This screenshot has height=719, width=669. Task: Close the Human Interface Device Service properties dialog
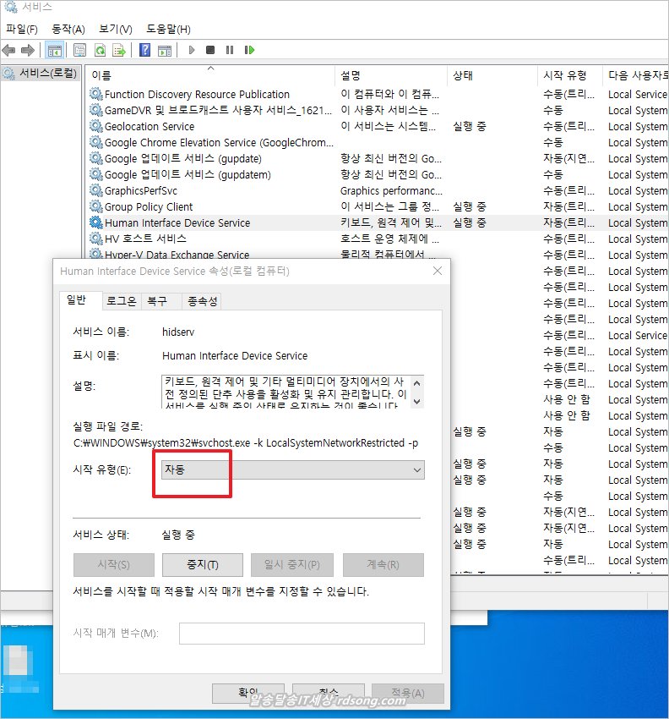(438, 271)
